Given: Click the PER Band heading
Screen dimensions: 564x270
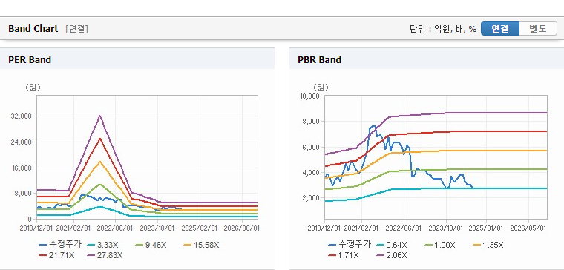Looking at the screenshot, I should [x=30, y=59].
